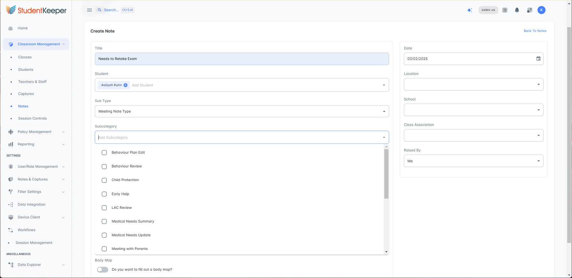The height and width of the screenshot is (278, 572).
Task: Open the Class Association dropdown
Action: click(473, 135)
